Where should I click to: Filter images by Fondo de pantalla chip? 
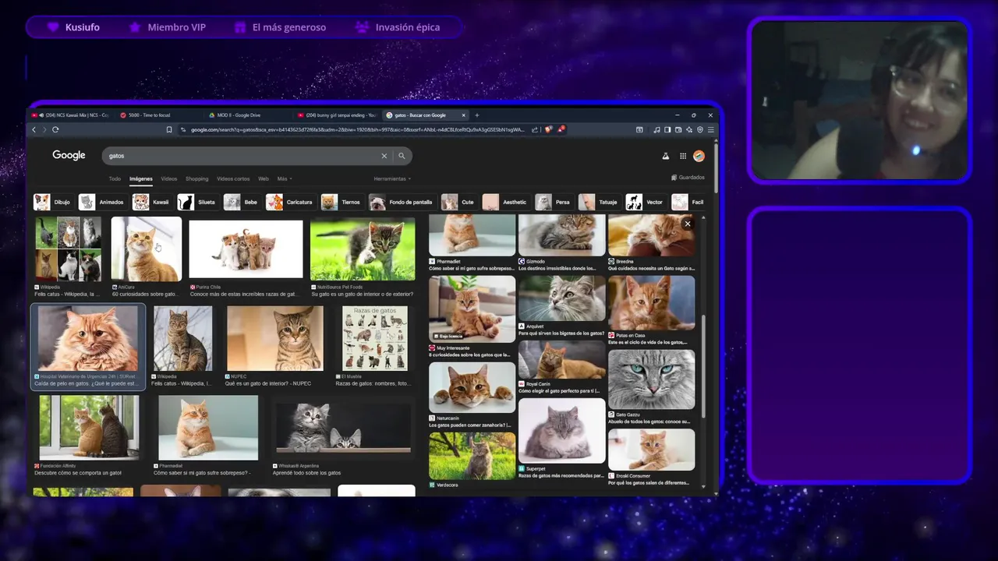click(x=402, y=203)
